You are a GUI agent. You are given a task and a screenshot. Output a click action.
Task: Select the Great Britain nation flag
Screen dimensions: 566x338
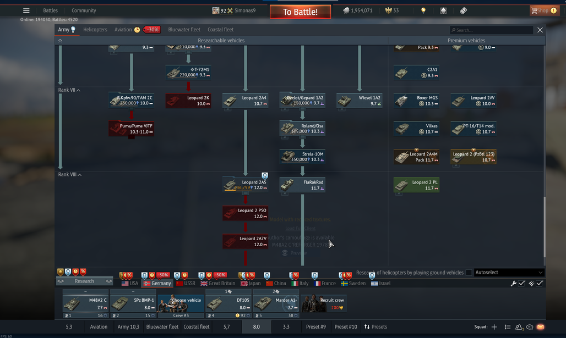tap(204, 283)
